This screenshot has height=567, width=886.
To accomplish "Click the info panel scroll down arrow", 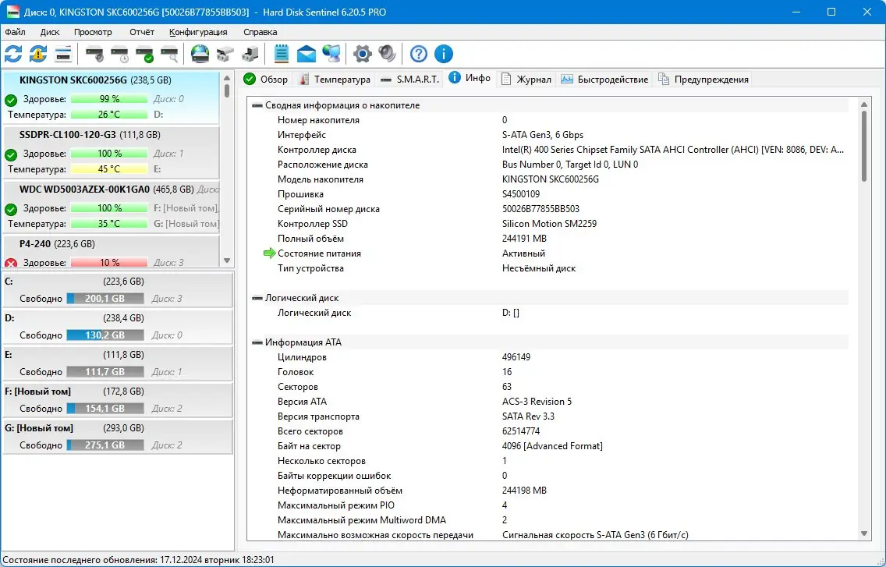I will coord(863,533).
